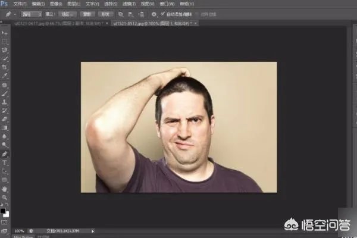Select the Hand tool
357x238 pixels.
click(5, 188)
